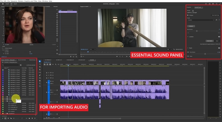Toggle Video 1 track visibility eye

[x=53, y=81]
